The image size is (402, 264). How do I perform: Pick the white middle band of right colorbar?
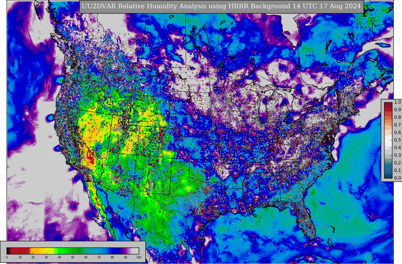click(388, 140)
